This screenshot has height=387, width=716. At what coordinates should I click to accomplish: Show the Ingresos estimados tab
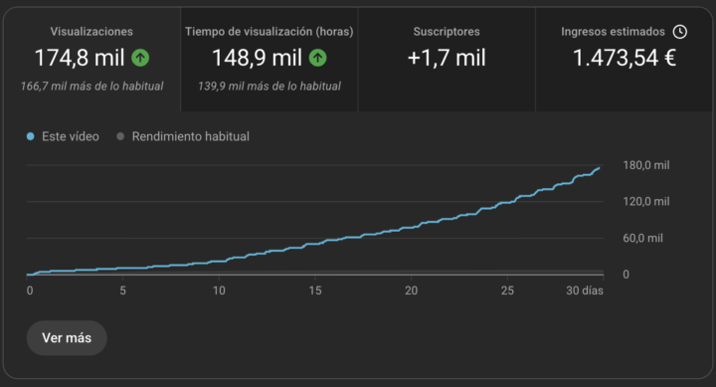pyautogui.click(x=624, y=60)
